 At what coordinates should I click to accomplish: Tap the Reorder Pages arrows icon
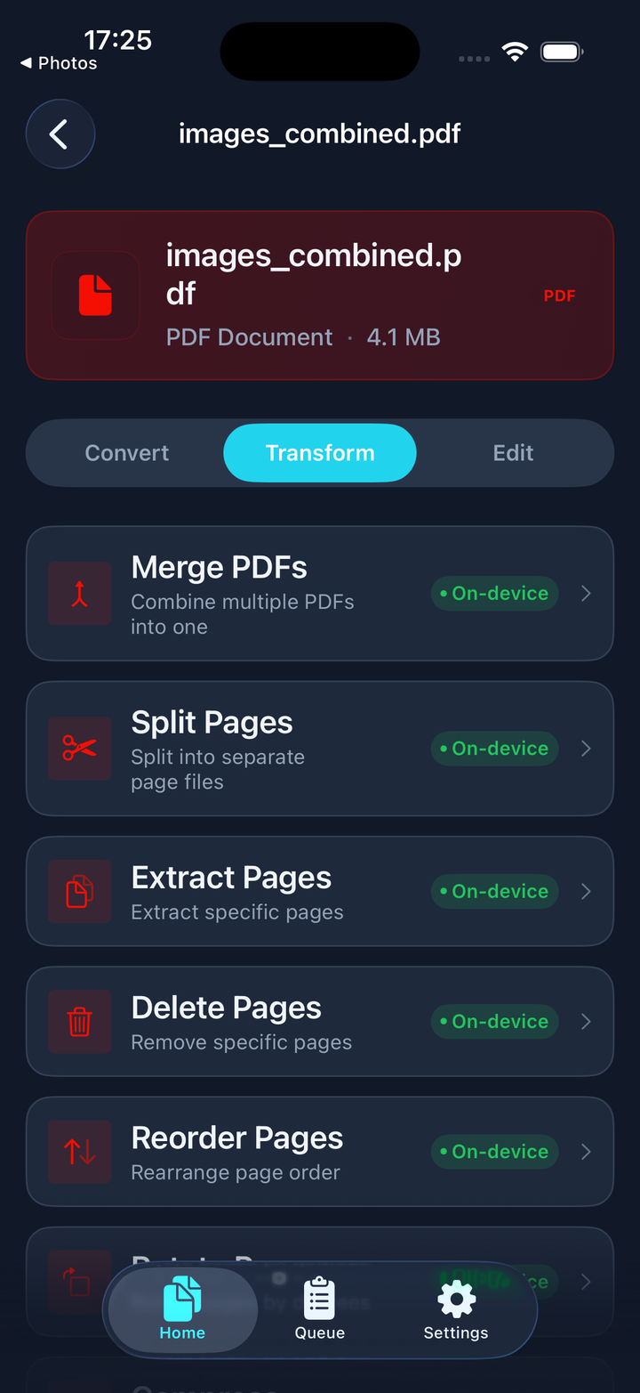(80, 1152)
